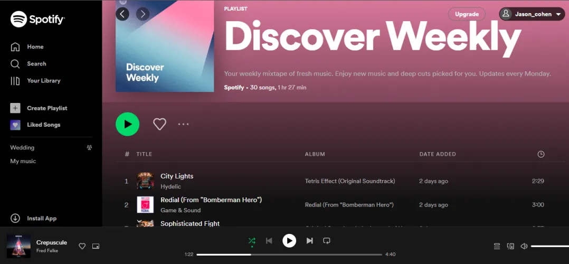Open the play queue icon
This screenshot has height=264, width=569.
pos(497,246)
